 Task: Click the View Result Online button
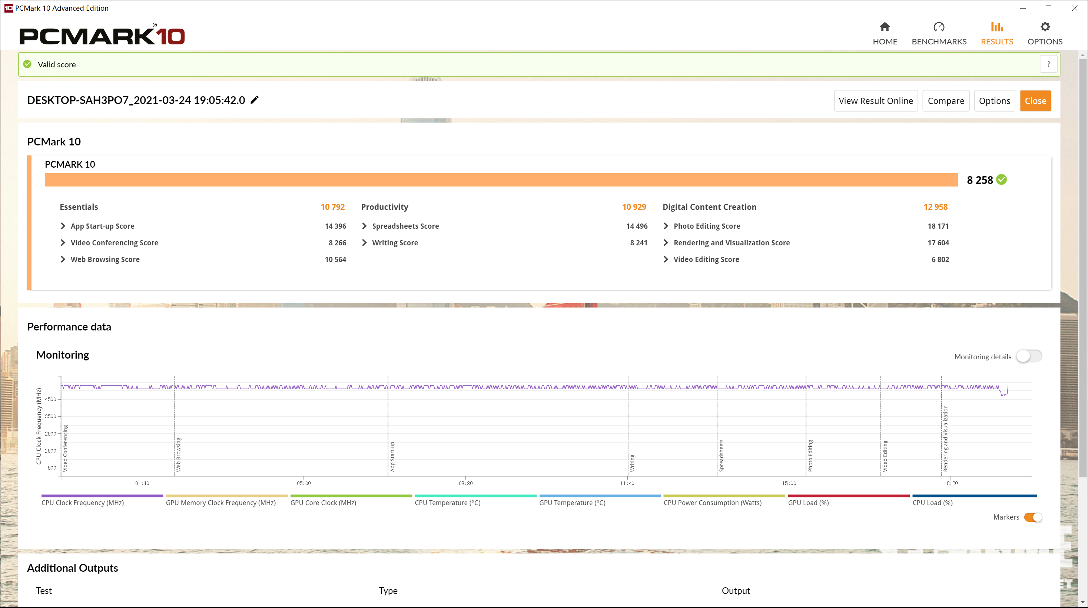pos(876,101)
